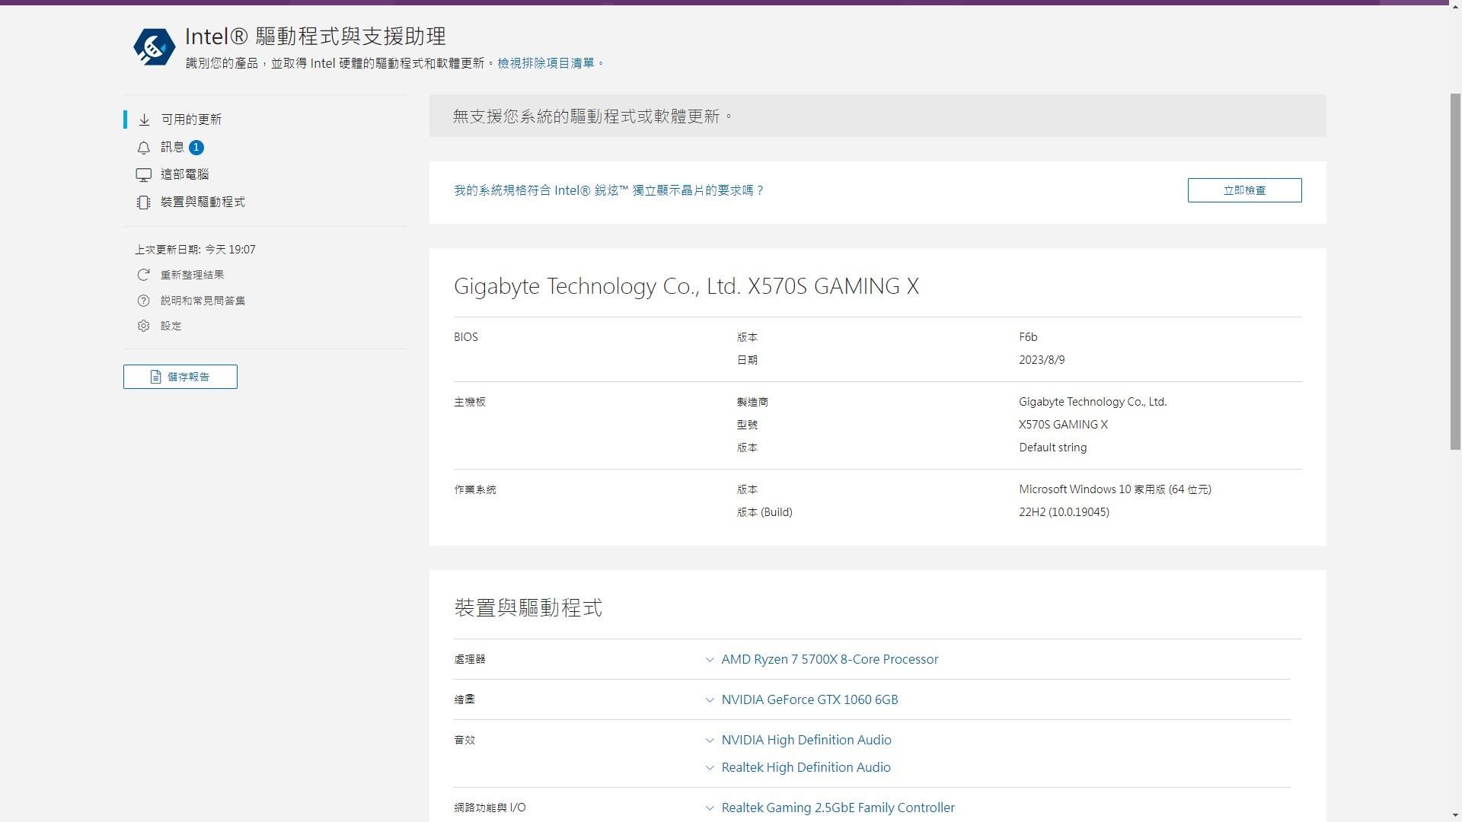Screen dimensions: 1462x822
Task: Expand NVIDIA GeForce GTX 1060 6GB details
Action: click(x=809, y=699)
